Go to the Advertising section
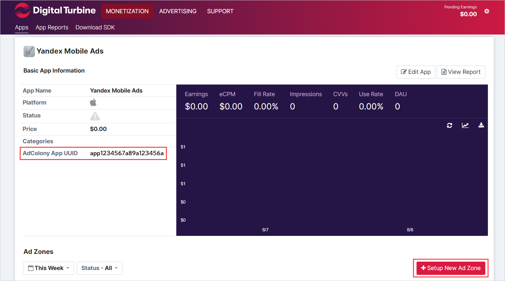This screenshot has width=505, height=281. coord(178,11)
